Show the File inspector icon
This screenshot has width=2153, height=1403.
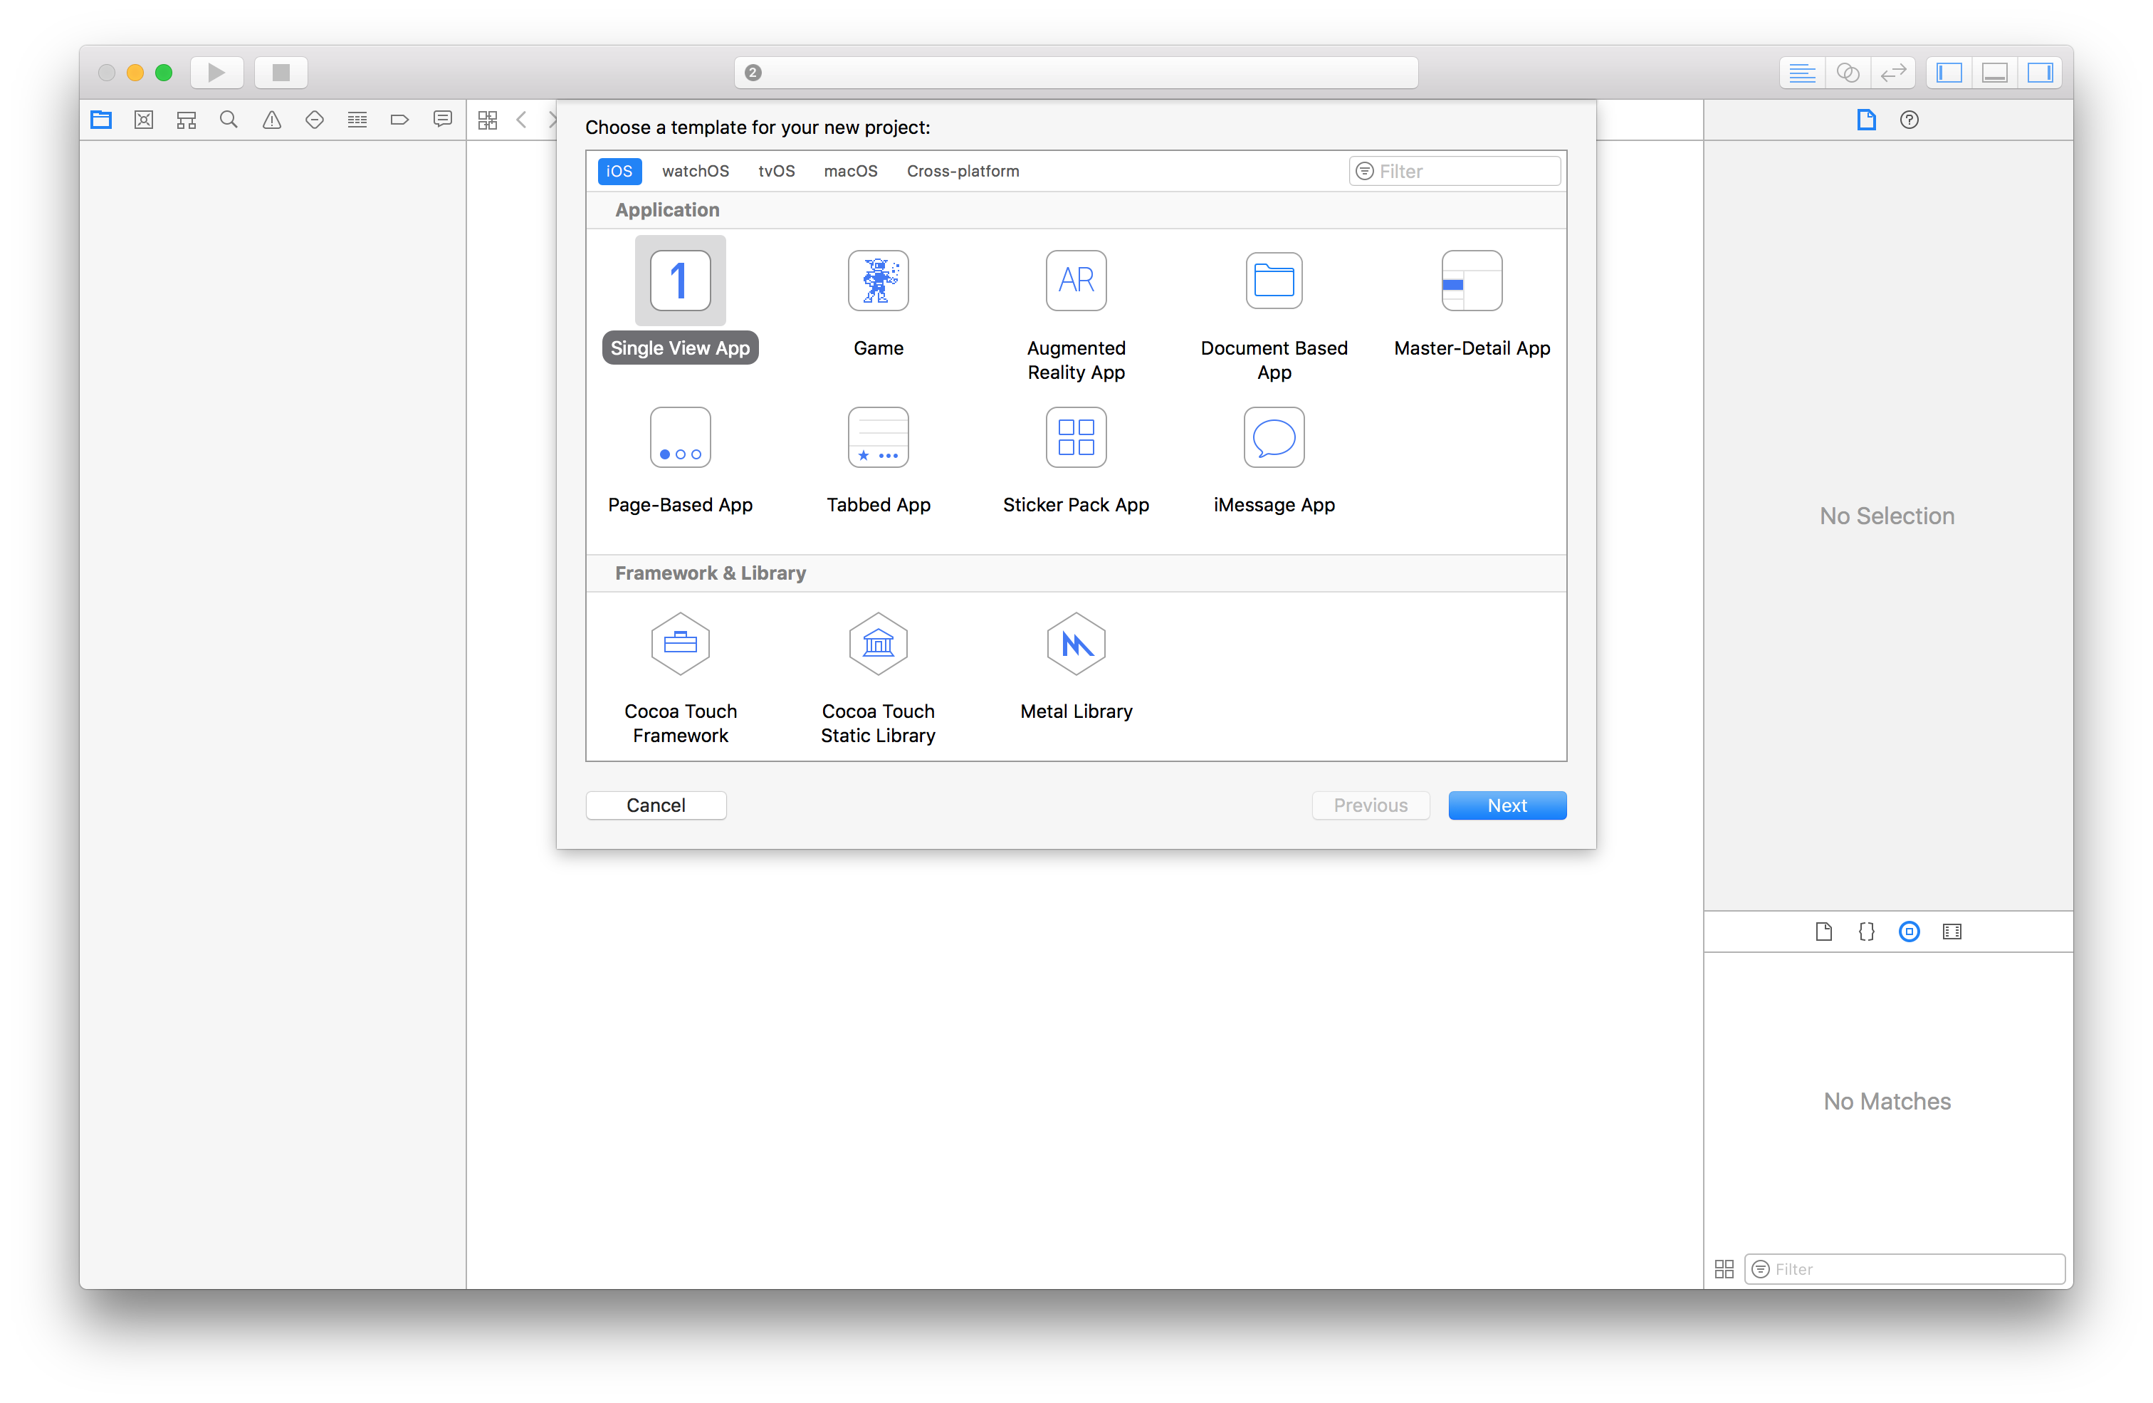1866,120
